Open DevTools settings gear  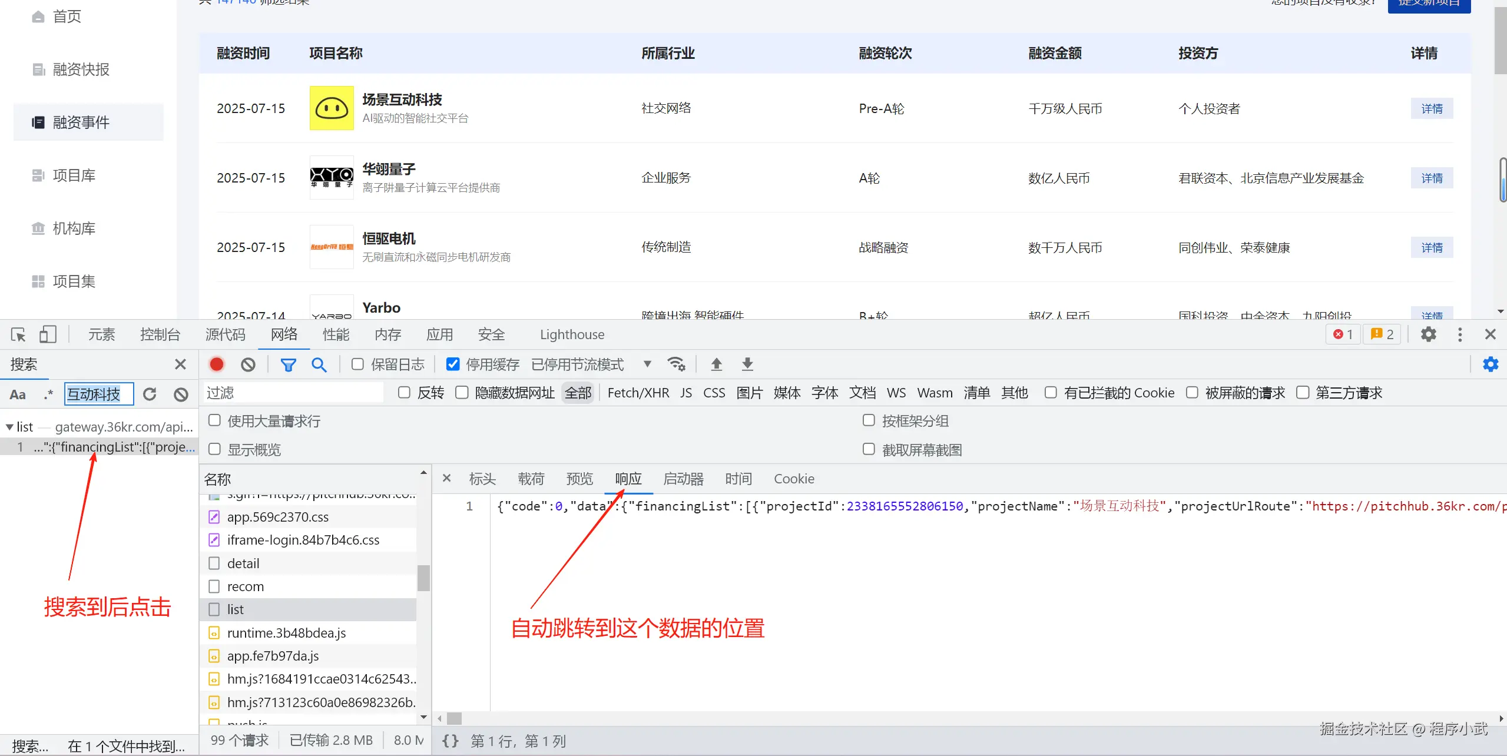click(1428, 334)
